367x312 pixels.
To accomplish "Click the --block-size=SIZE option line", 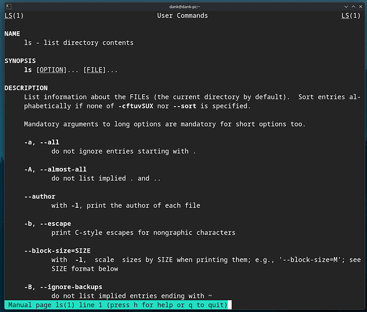I will [57, 251].
